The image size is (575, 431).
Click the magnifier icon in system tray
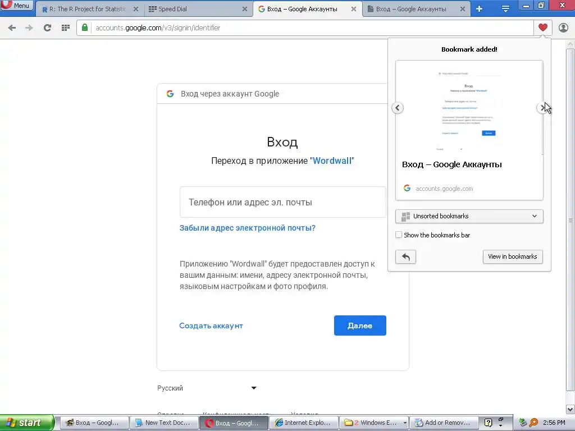coord(533,423)
